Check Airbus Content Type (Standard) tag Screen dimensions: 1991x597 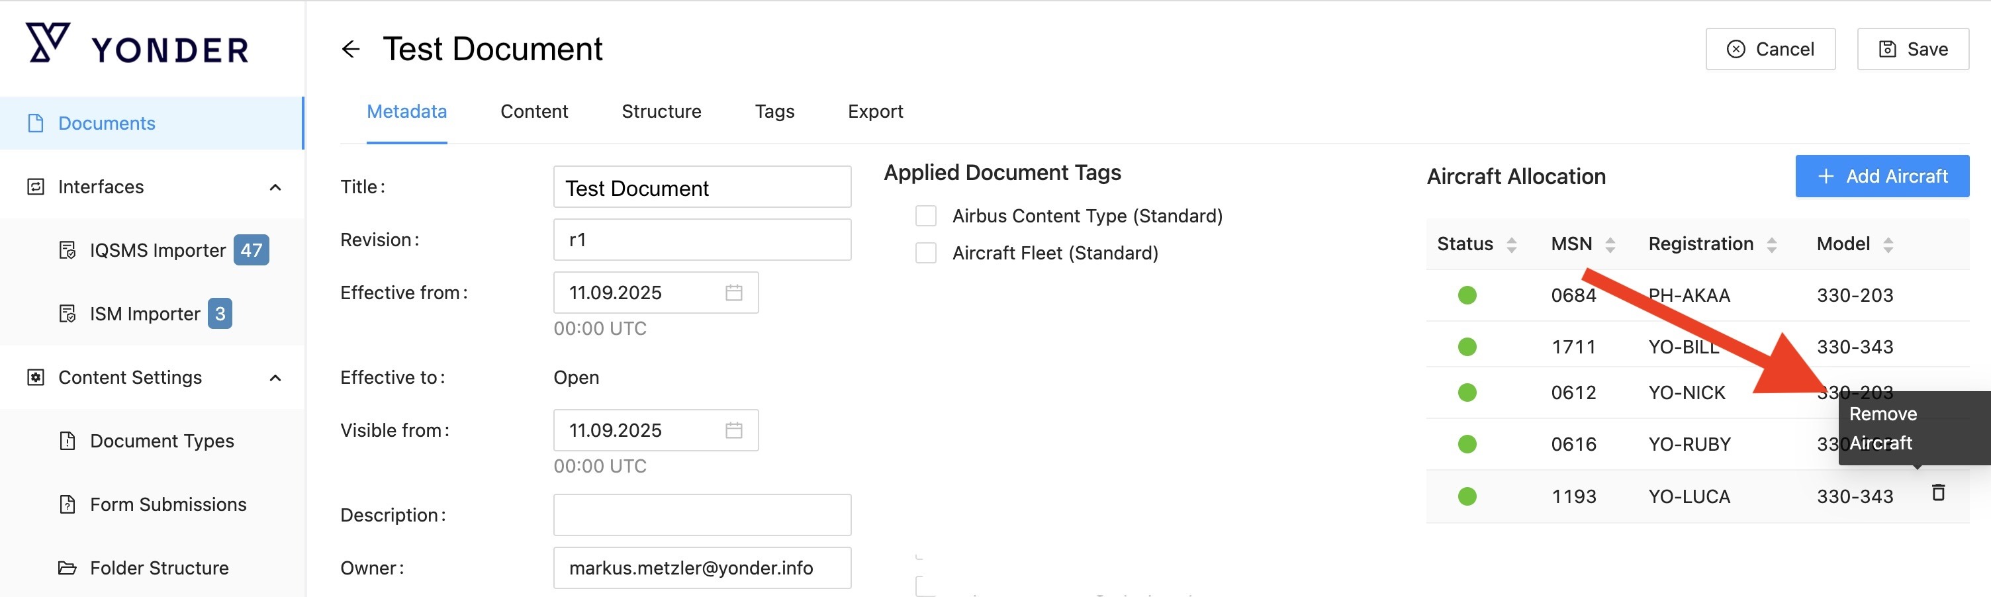[925, 216]
